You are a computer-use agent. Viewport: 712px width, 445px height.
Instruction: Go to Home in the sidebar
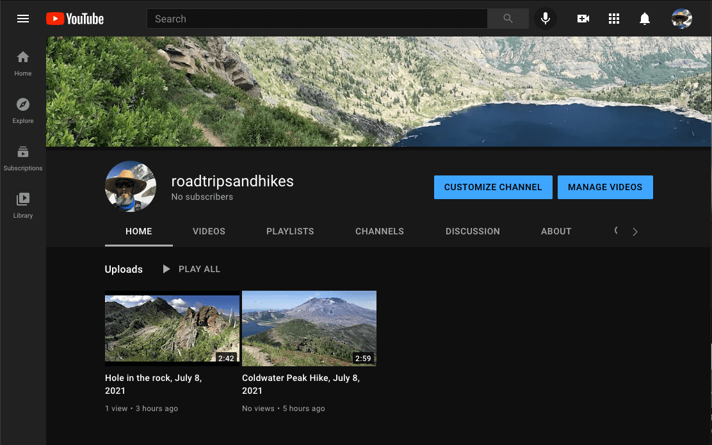(x=22, y=63)
